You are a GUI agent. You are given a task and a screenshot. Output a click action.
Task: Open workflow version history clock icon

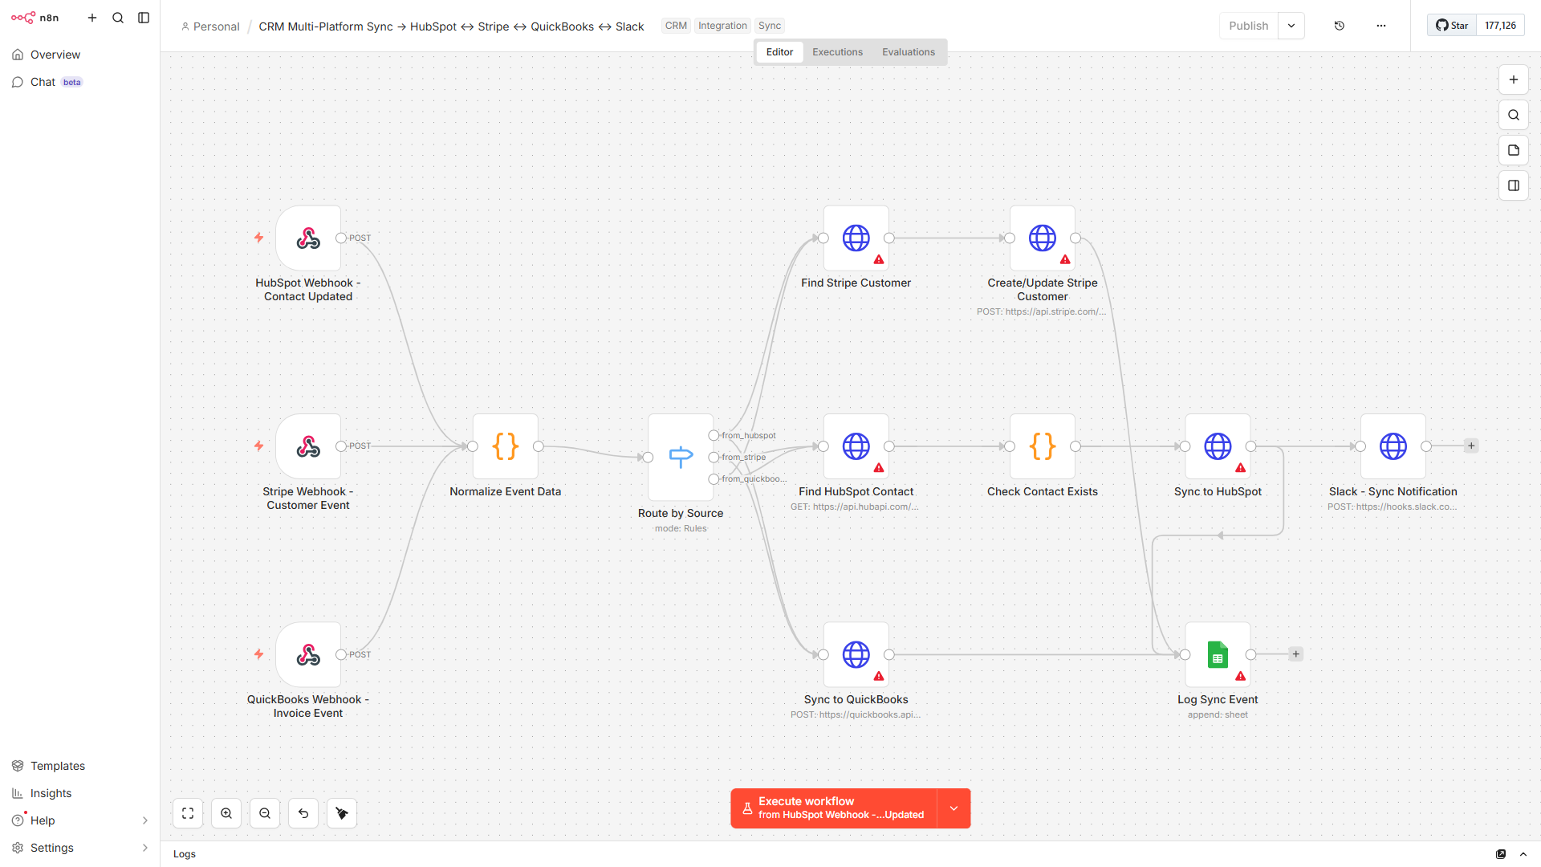tap(1339, 25)
